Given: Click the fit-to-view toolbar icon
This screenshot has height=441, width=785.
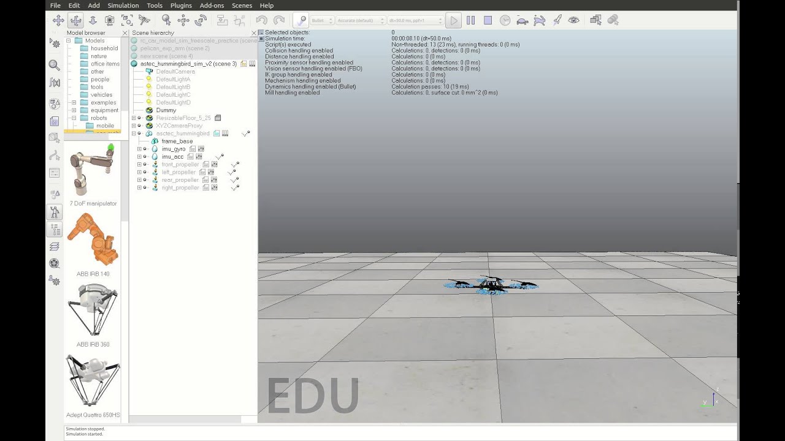Looking at the screenshot, I should pyautogui.click(x=127, y=20).
